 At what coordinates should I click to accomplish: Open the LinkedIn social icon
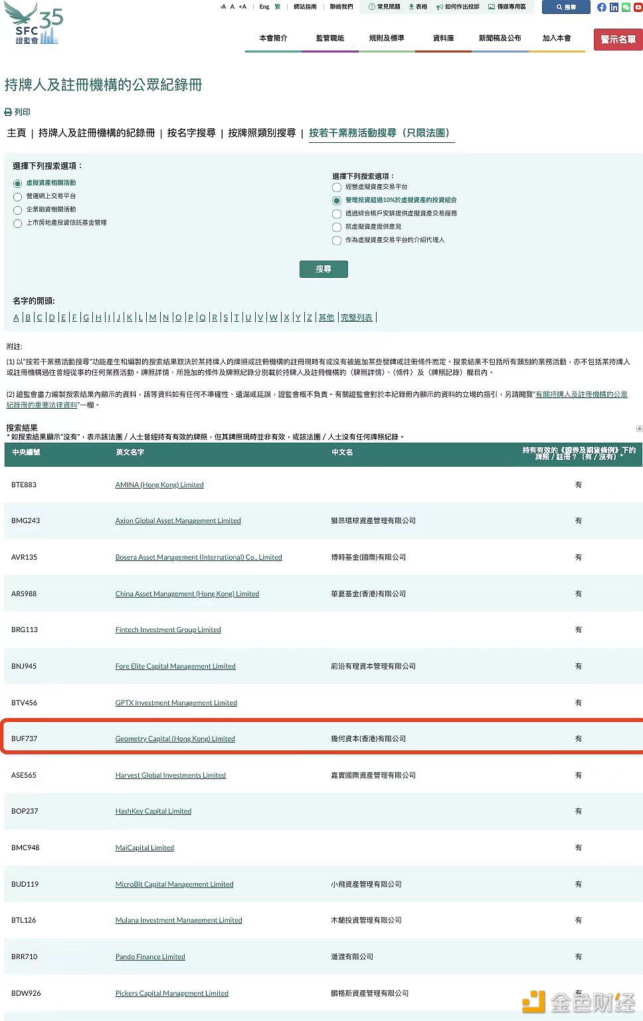[x=614, y=7]
